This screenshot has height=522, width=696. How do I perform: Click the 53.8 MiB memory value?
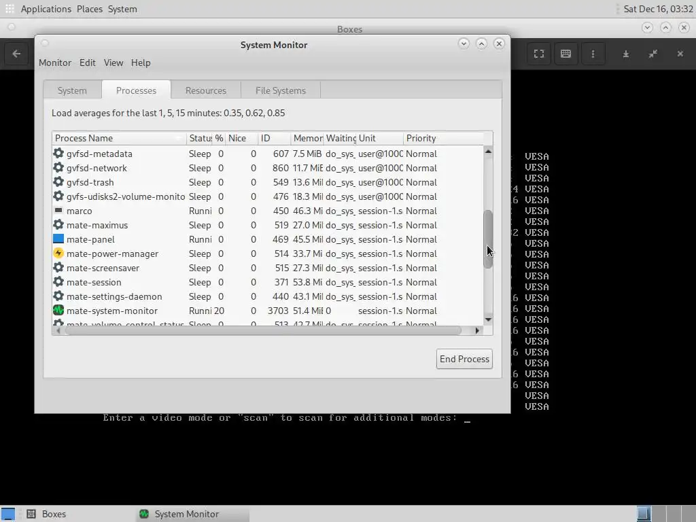tap(307, 282)
